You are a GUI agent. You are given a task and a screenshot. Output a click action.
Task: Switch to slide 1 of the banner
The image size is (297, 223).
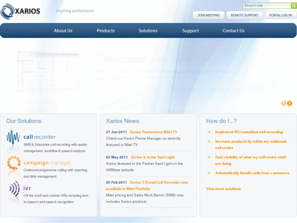coord(284,103)
